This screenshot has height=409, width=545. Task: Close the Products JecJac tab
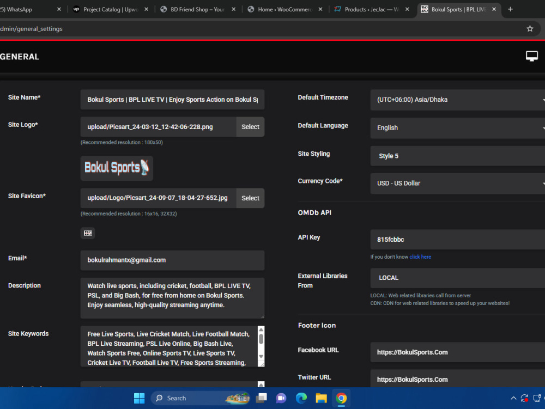(x=407, y=9)
